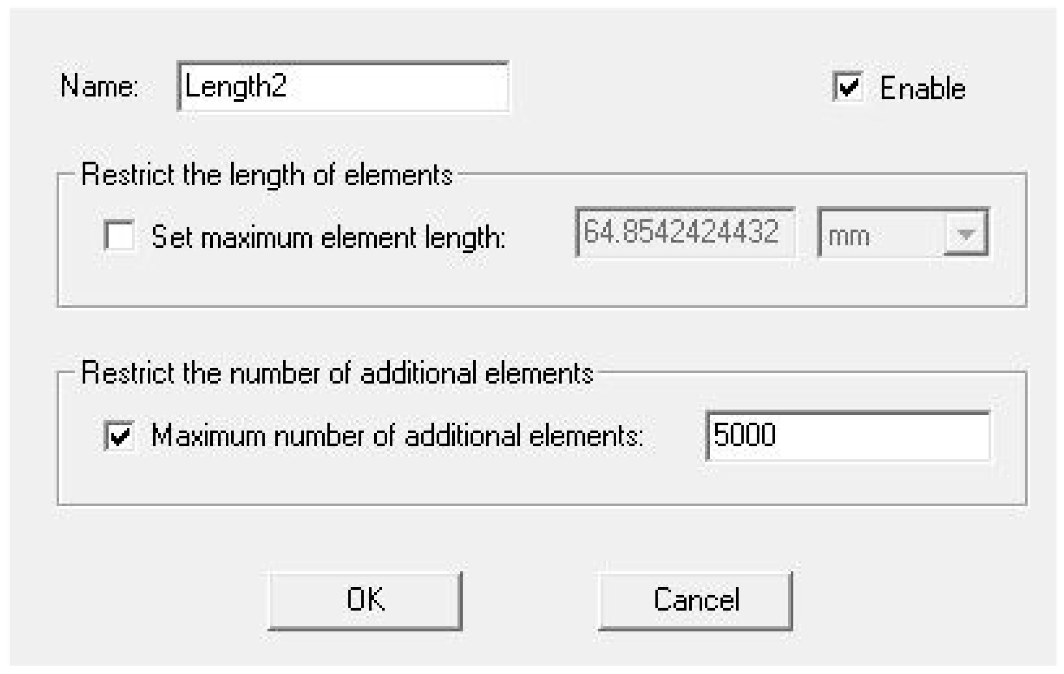The width and height of the screenshot is (1064, 674).
Task: Click the 5000 number text
Action: click(744, 435)
